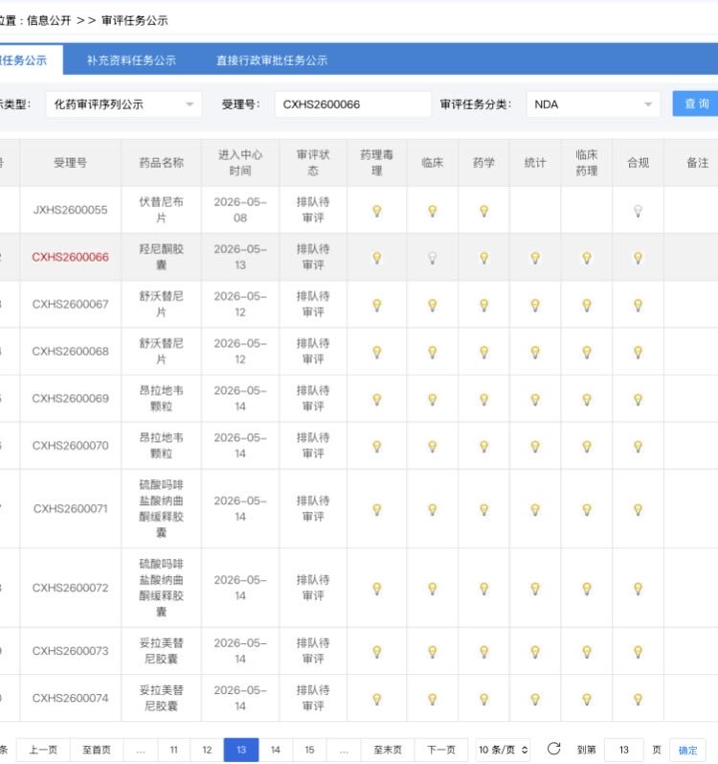Image resolution: width=718 pixels, height=764 pixels.
Task: Click pharmacy bulb icon for CXHS2600070
Action: [483, 446]
